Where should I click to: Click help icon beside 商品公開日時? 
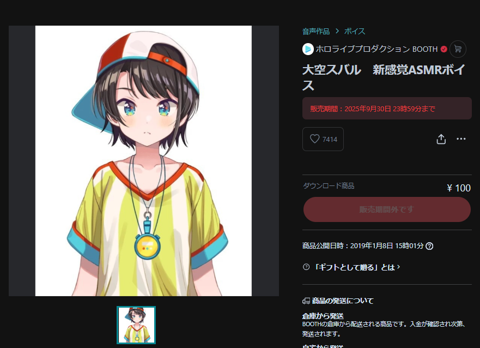click(x=429, y=246)
